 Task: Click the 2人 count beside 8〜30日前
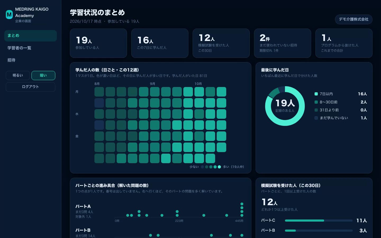(x=364, y=102)
